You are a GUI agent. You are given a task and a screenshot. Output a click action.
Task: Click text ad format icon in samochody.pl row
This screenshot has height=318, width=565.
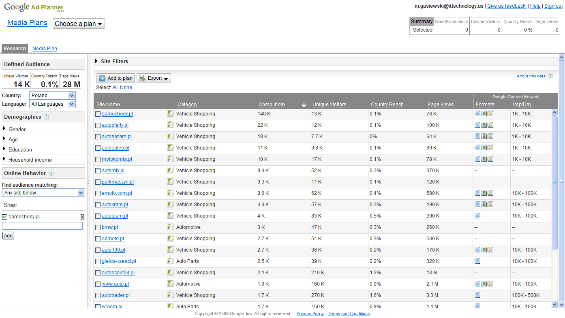point(477,114)
